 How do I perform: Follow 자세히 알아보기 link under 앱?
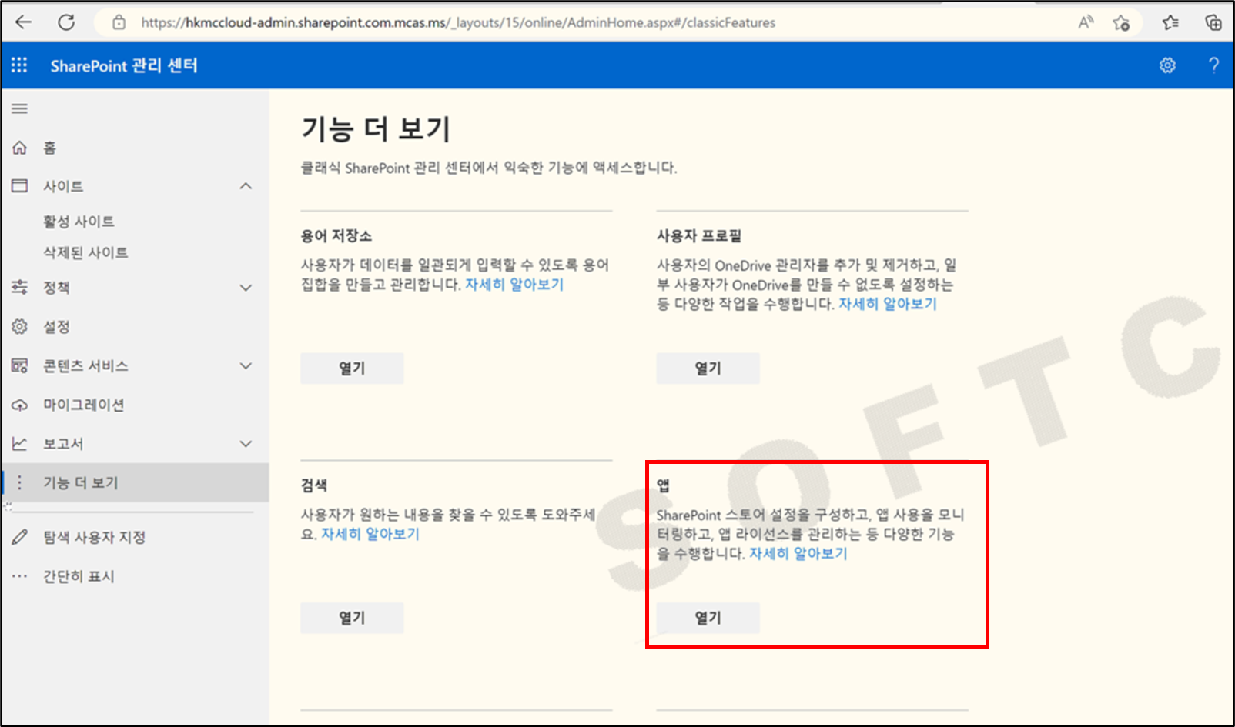pos(798,553)
